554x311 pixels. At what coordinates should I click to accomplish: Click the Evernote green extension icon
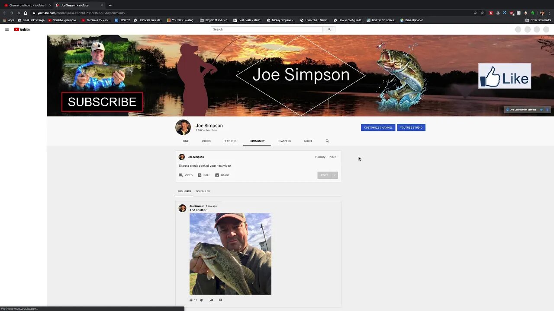pos(533,13)
